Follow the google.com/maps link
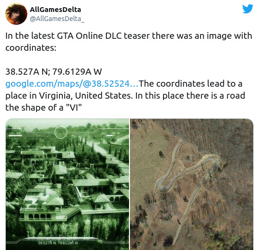 pyautogui.click(x=72, y=83)
